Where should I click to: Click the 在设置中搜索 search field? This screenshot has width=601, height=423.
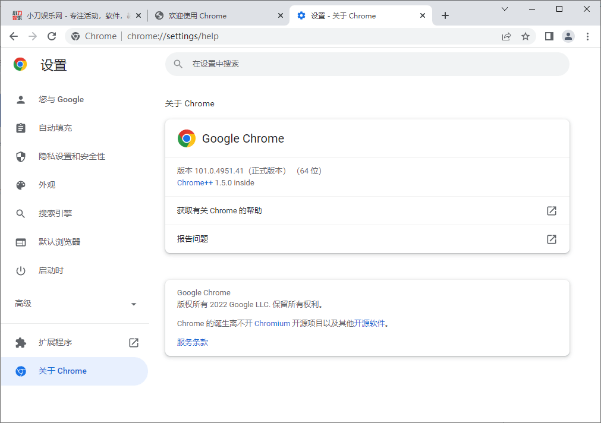[367, 64]
